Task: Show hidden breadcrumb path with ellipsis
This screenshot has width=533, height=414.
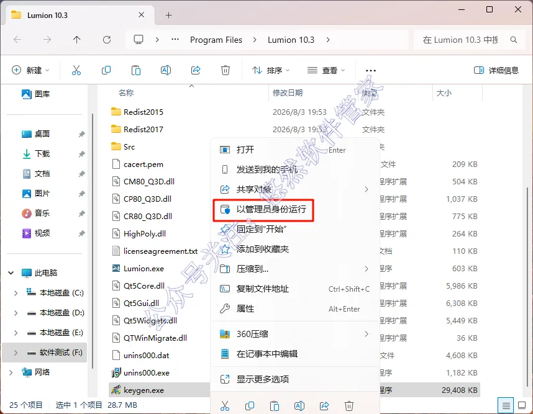Action: [x=175, y=40]
